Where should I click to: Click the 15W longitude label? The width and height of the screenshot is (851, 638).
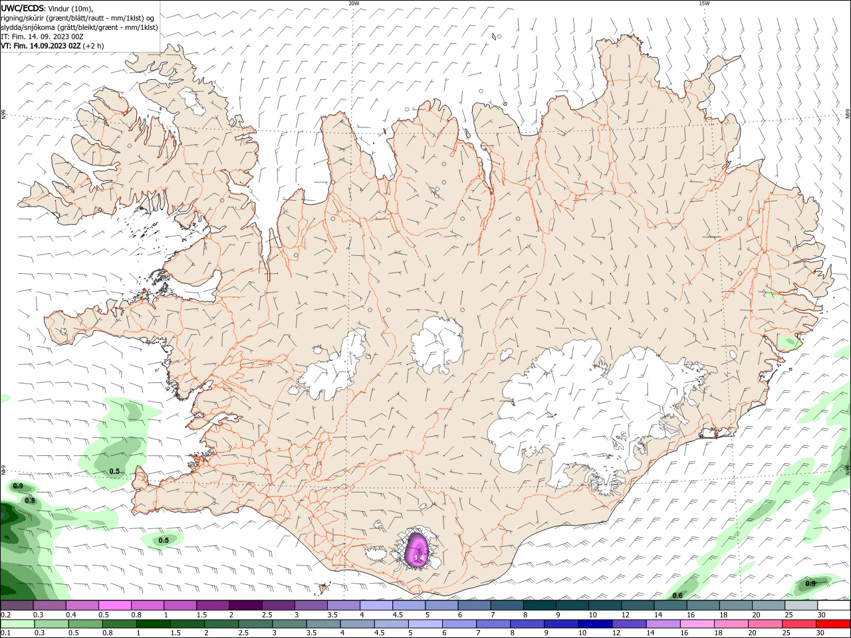pyautogui.click(x=703, y=3)
